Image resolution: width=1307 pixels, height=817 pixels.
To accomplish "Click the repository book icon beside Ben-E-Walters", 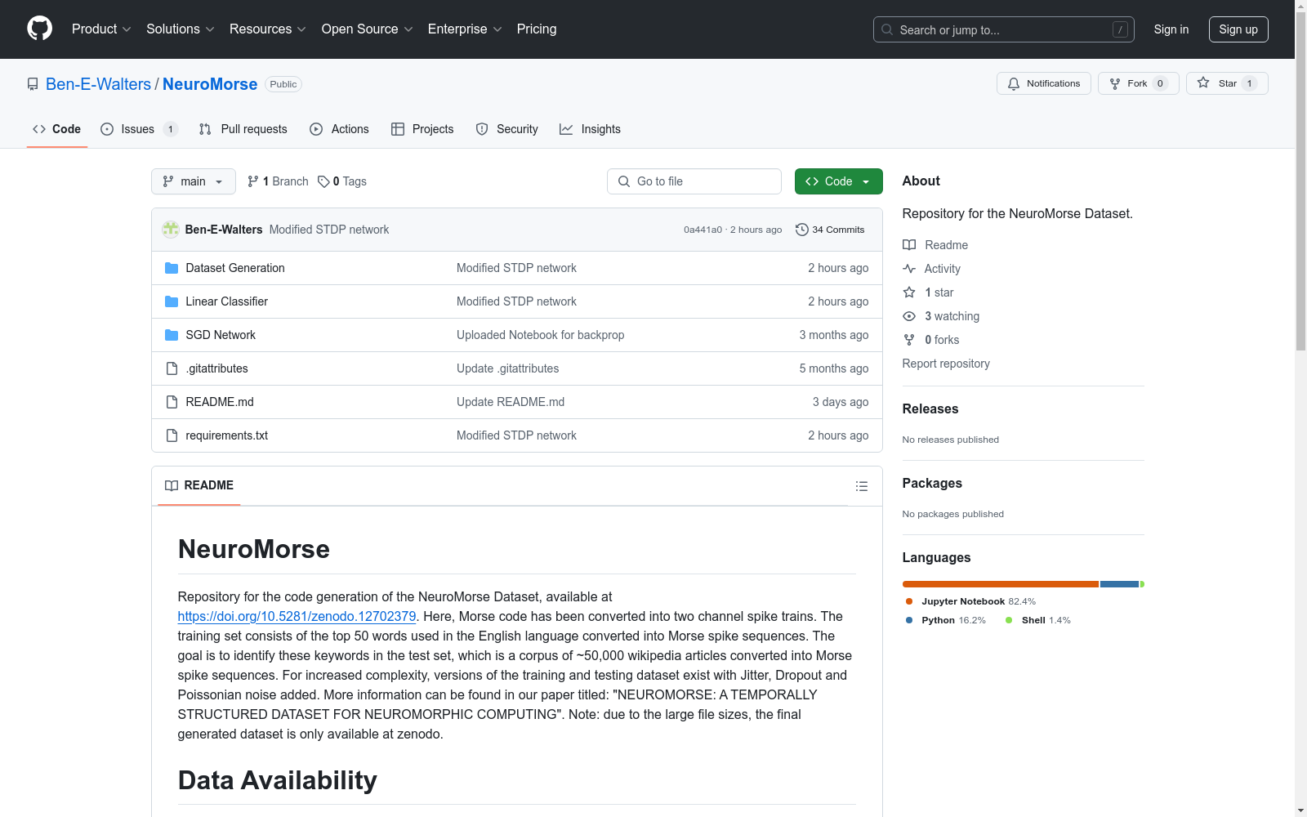I will [x=33, y=84].
